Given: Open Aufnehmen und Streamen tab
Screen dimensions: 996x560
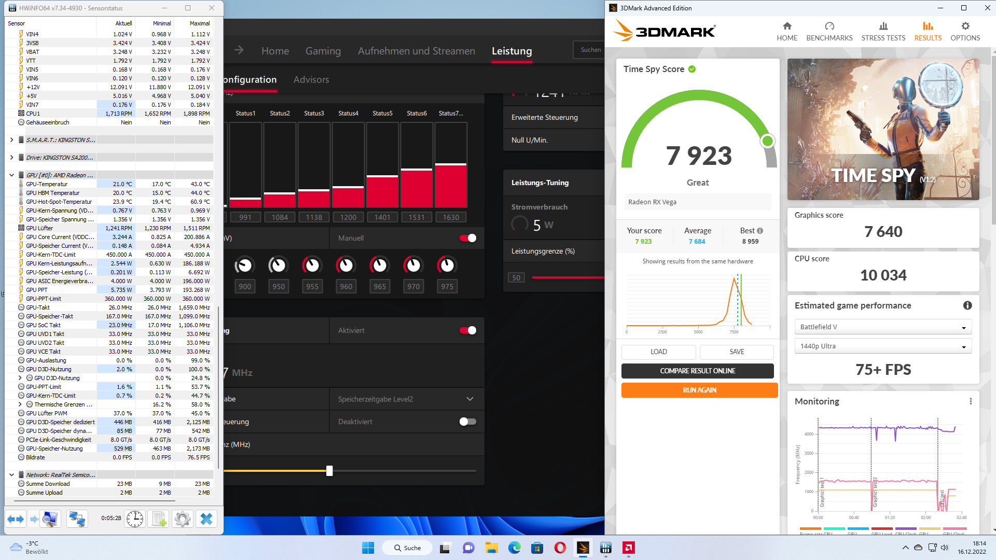Looking at the screenshot, I should pyautogui.click(x=417, y=51).
